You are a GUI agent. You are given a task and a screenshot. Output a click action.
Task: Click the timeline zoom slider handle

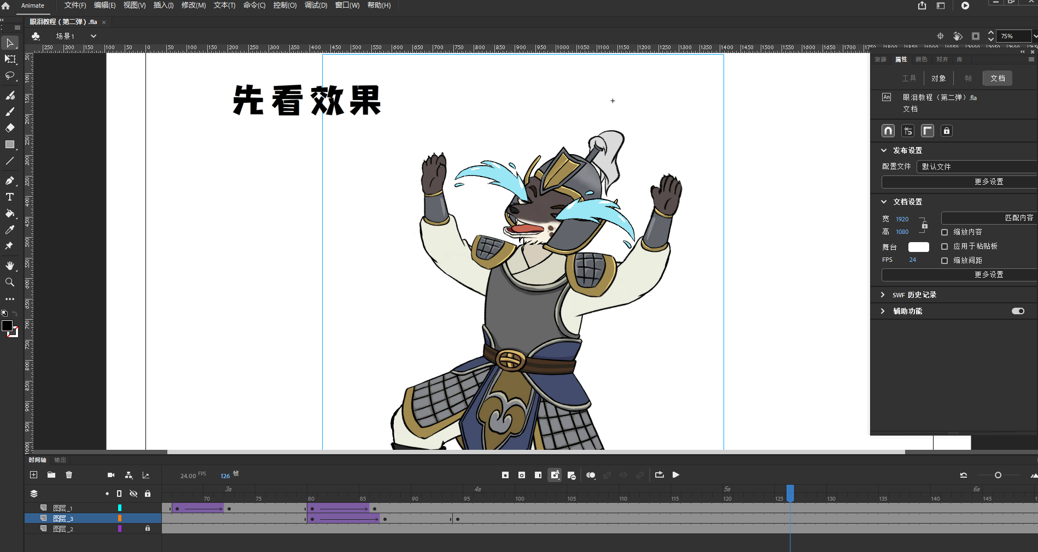[x=998, y=475]
